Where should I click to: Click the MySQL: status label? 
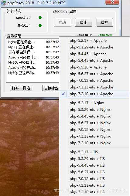click(24, 25)
